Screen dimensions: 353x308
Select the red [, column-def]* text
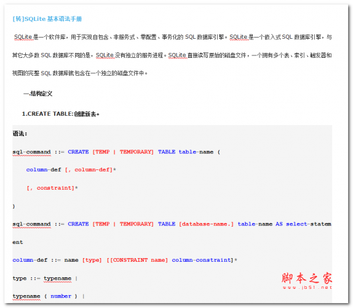coord(90,169)
